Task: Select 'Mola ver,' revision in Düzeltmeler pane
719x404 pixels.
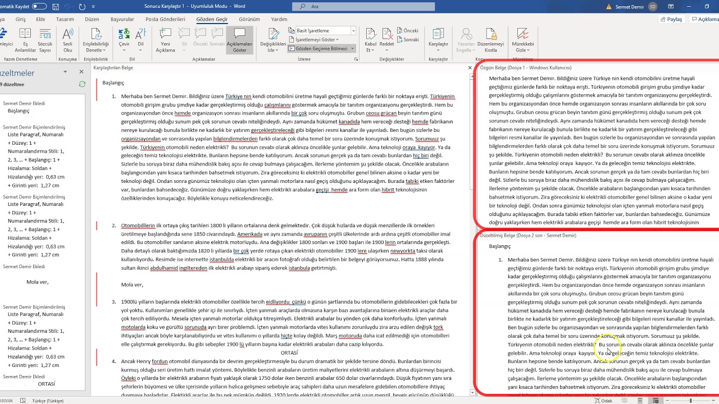Action: [37, 282]
